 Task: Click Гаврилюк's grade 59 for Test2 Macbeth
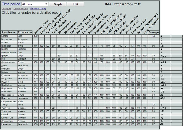(x=53, y=46)
